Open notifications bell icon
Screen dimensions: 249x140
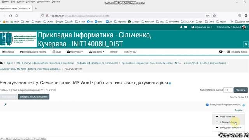(x=181, y=27)
